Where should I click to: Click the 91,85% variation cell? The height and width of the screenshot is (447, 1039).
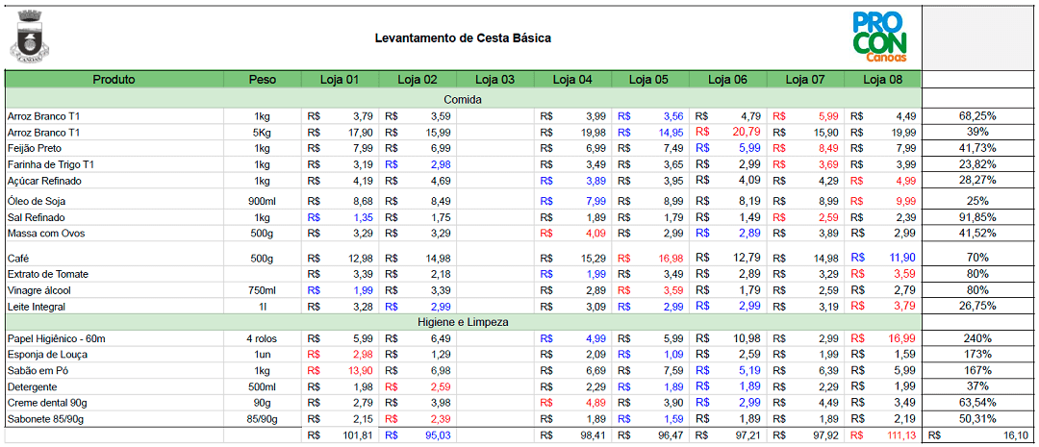coord(977,217)
